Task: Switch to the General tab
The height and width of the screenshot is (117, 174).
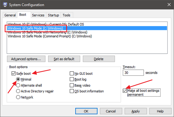Action: [10, 15]
